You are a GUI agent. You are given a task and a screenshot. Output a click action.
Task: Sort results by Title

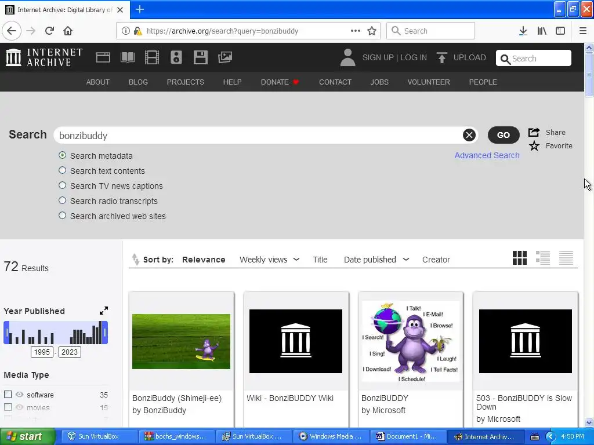[x=320, y=260]
